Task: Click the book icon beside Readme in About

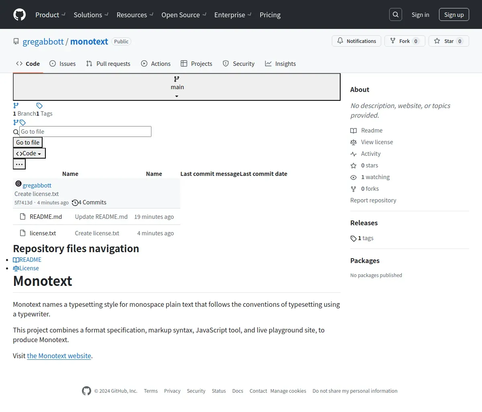Action: point(353,131)
